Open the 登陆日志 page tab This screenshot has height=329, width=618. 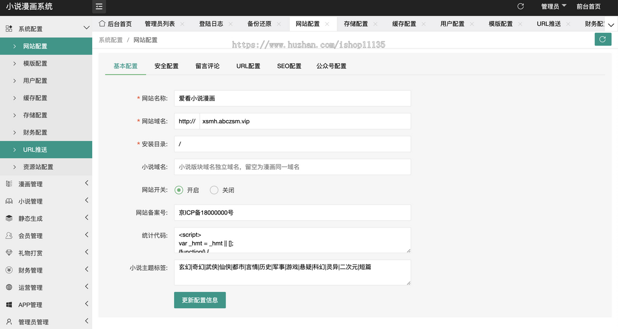pyautogui.click(x=211, y=24)
